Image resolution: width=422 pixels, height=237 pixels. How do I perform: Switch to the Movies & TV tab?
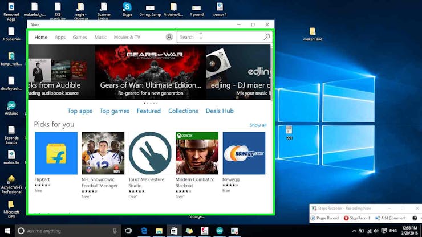point(127,37)
